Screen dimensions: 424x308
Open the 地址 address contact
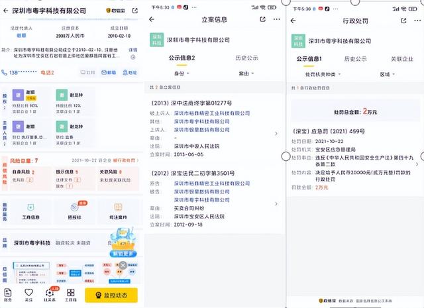coord(130,72)
